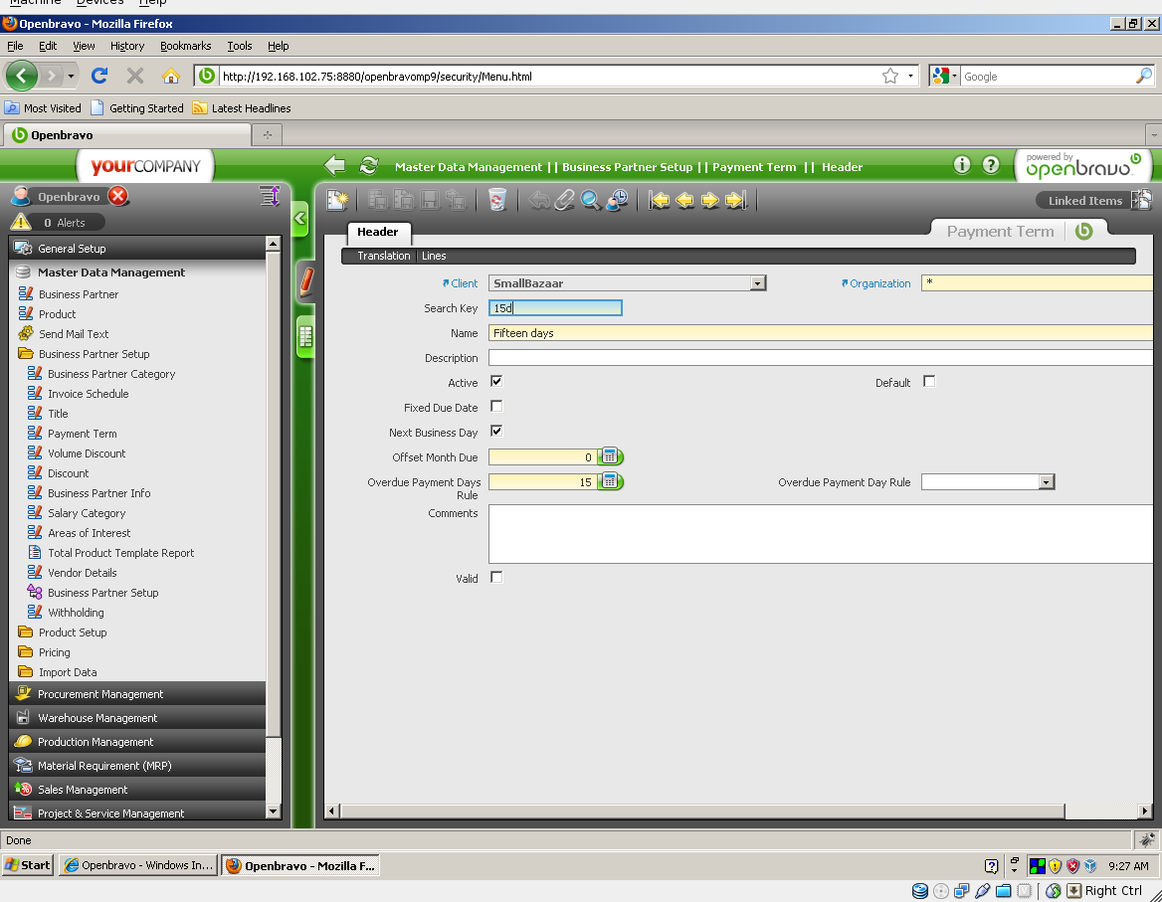Viewport: 1162px width, 902px height.
Task: Open the Help question mark icon
Action: 991,165
